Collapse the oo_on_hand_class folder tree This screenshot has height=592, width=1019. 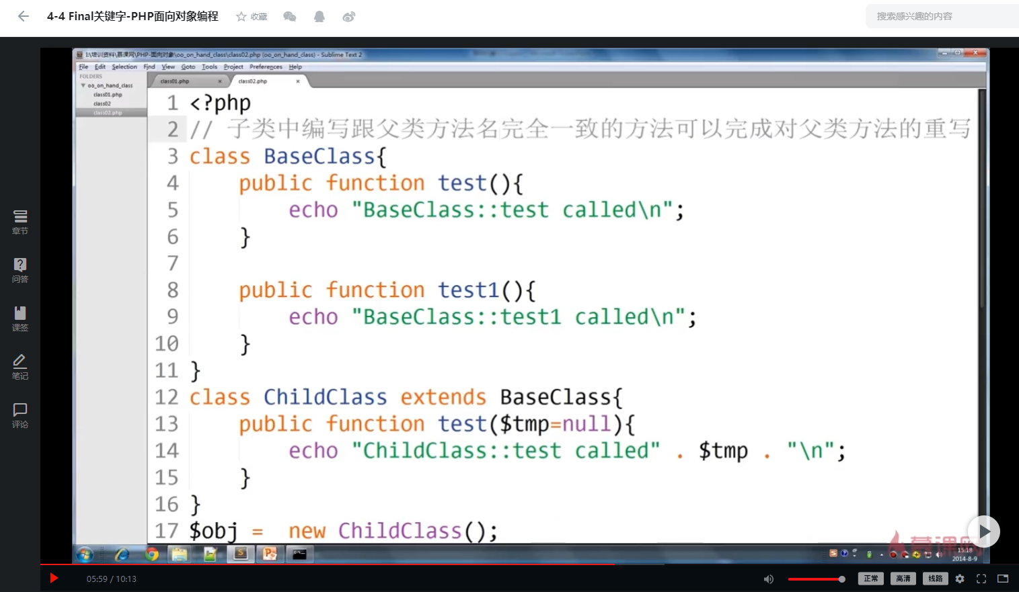click(83, 85)
